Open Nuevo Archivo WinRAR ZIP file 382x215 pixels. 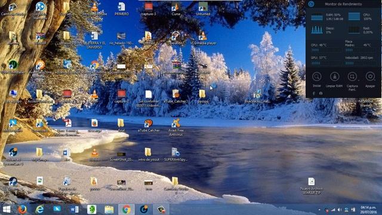pyautogui.click(x=312, y=186)
